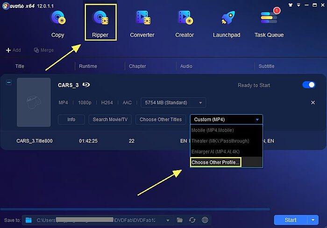The image size is (327, 228).
Task: Click the Add source button
Action: point(14,50)
